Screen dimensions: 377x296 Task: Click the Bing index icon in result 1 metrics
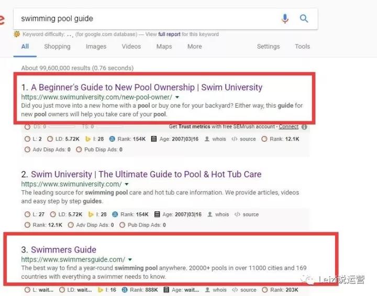(x=88, y=139)
